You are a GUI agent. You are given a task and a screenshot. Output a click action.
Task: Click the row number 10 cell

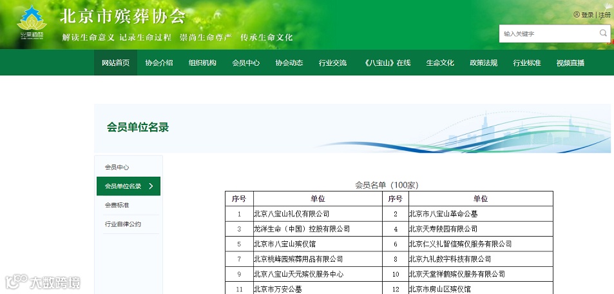(396, 274)
